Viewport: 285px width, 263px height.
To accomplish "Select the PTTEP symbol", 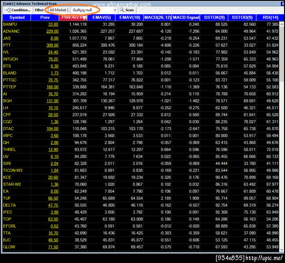I will 9,87.
